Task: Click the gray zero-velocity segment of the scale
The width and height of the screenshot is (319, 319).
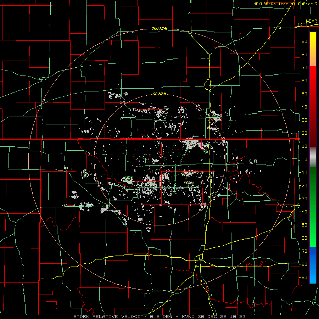Action: point(313,157)
